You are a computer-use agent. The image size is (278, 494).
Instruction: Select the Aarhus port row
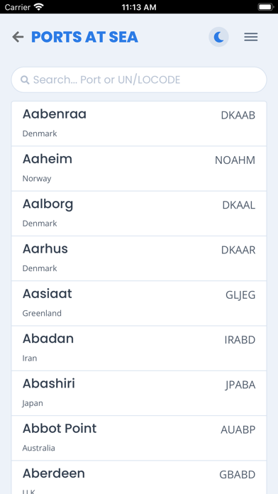point(139,258)
